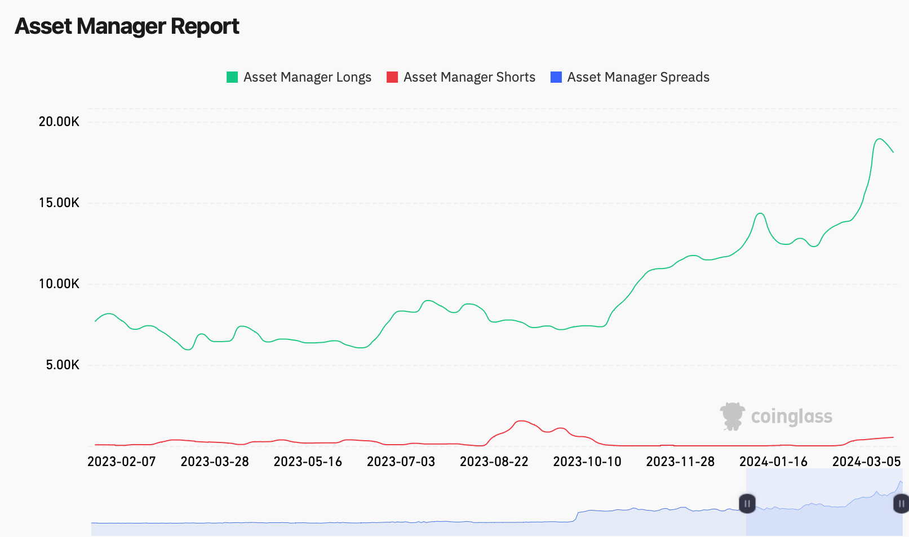Click the 2024-03-05 date axis label
Screen dimensions: 909x537
click(867, 462)
